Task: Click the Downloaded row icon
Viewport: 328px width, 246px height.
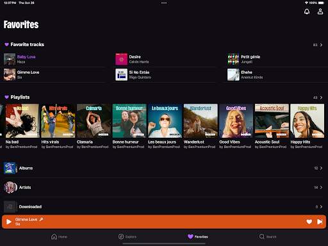Action: point(10,207)
